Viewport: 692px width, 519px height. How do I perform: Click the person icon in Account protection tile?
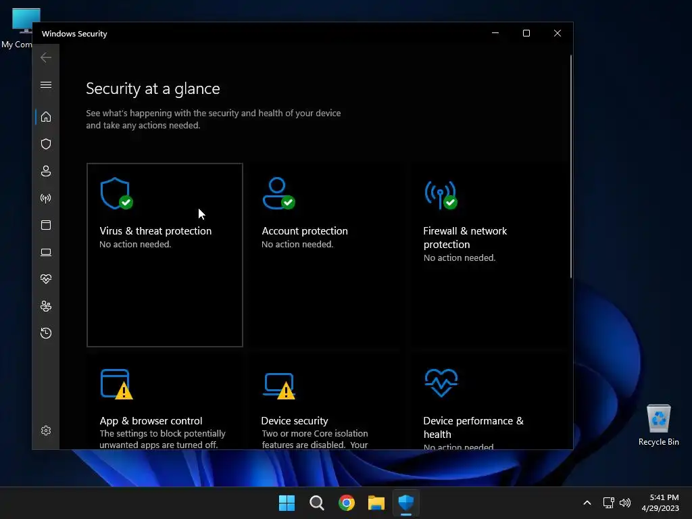[278, 193]
